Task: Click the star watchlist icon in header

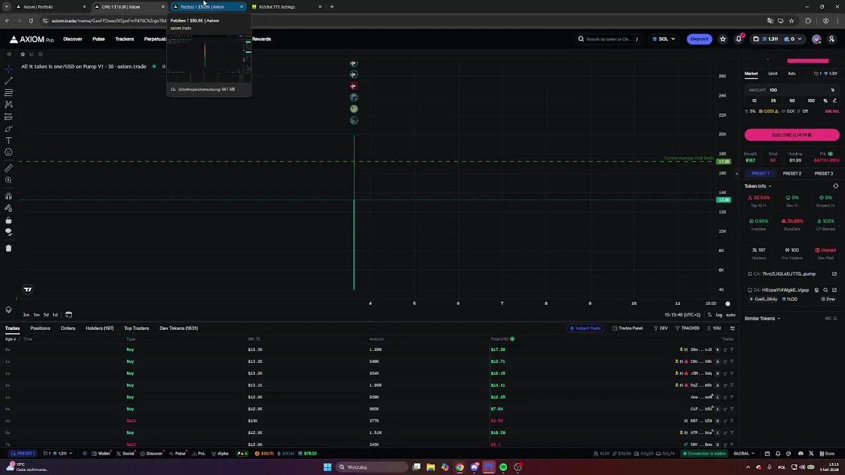Action: 723,39
